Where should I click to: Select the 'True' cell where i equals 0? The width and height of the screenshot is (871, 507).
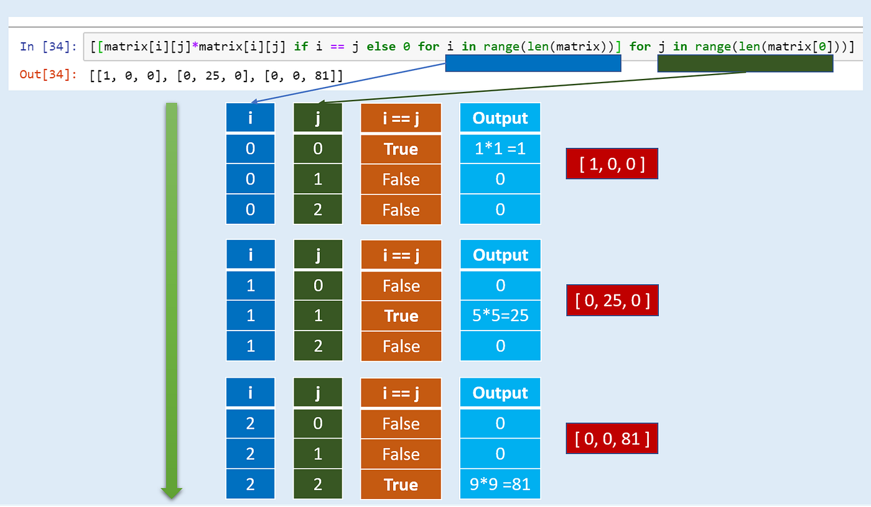401,149
